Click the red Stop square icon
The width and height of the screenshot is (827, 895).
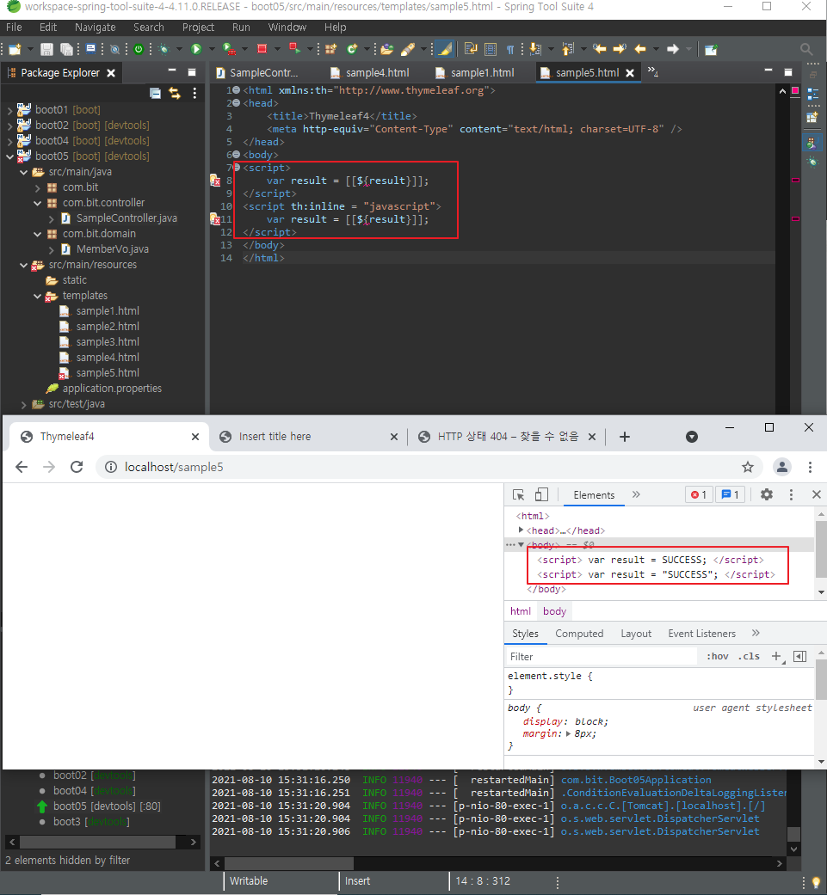(262, 49)
